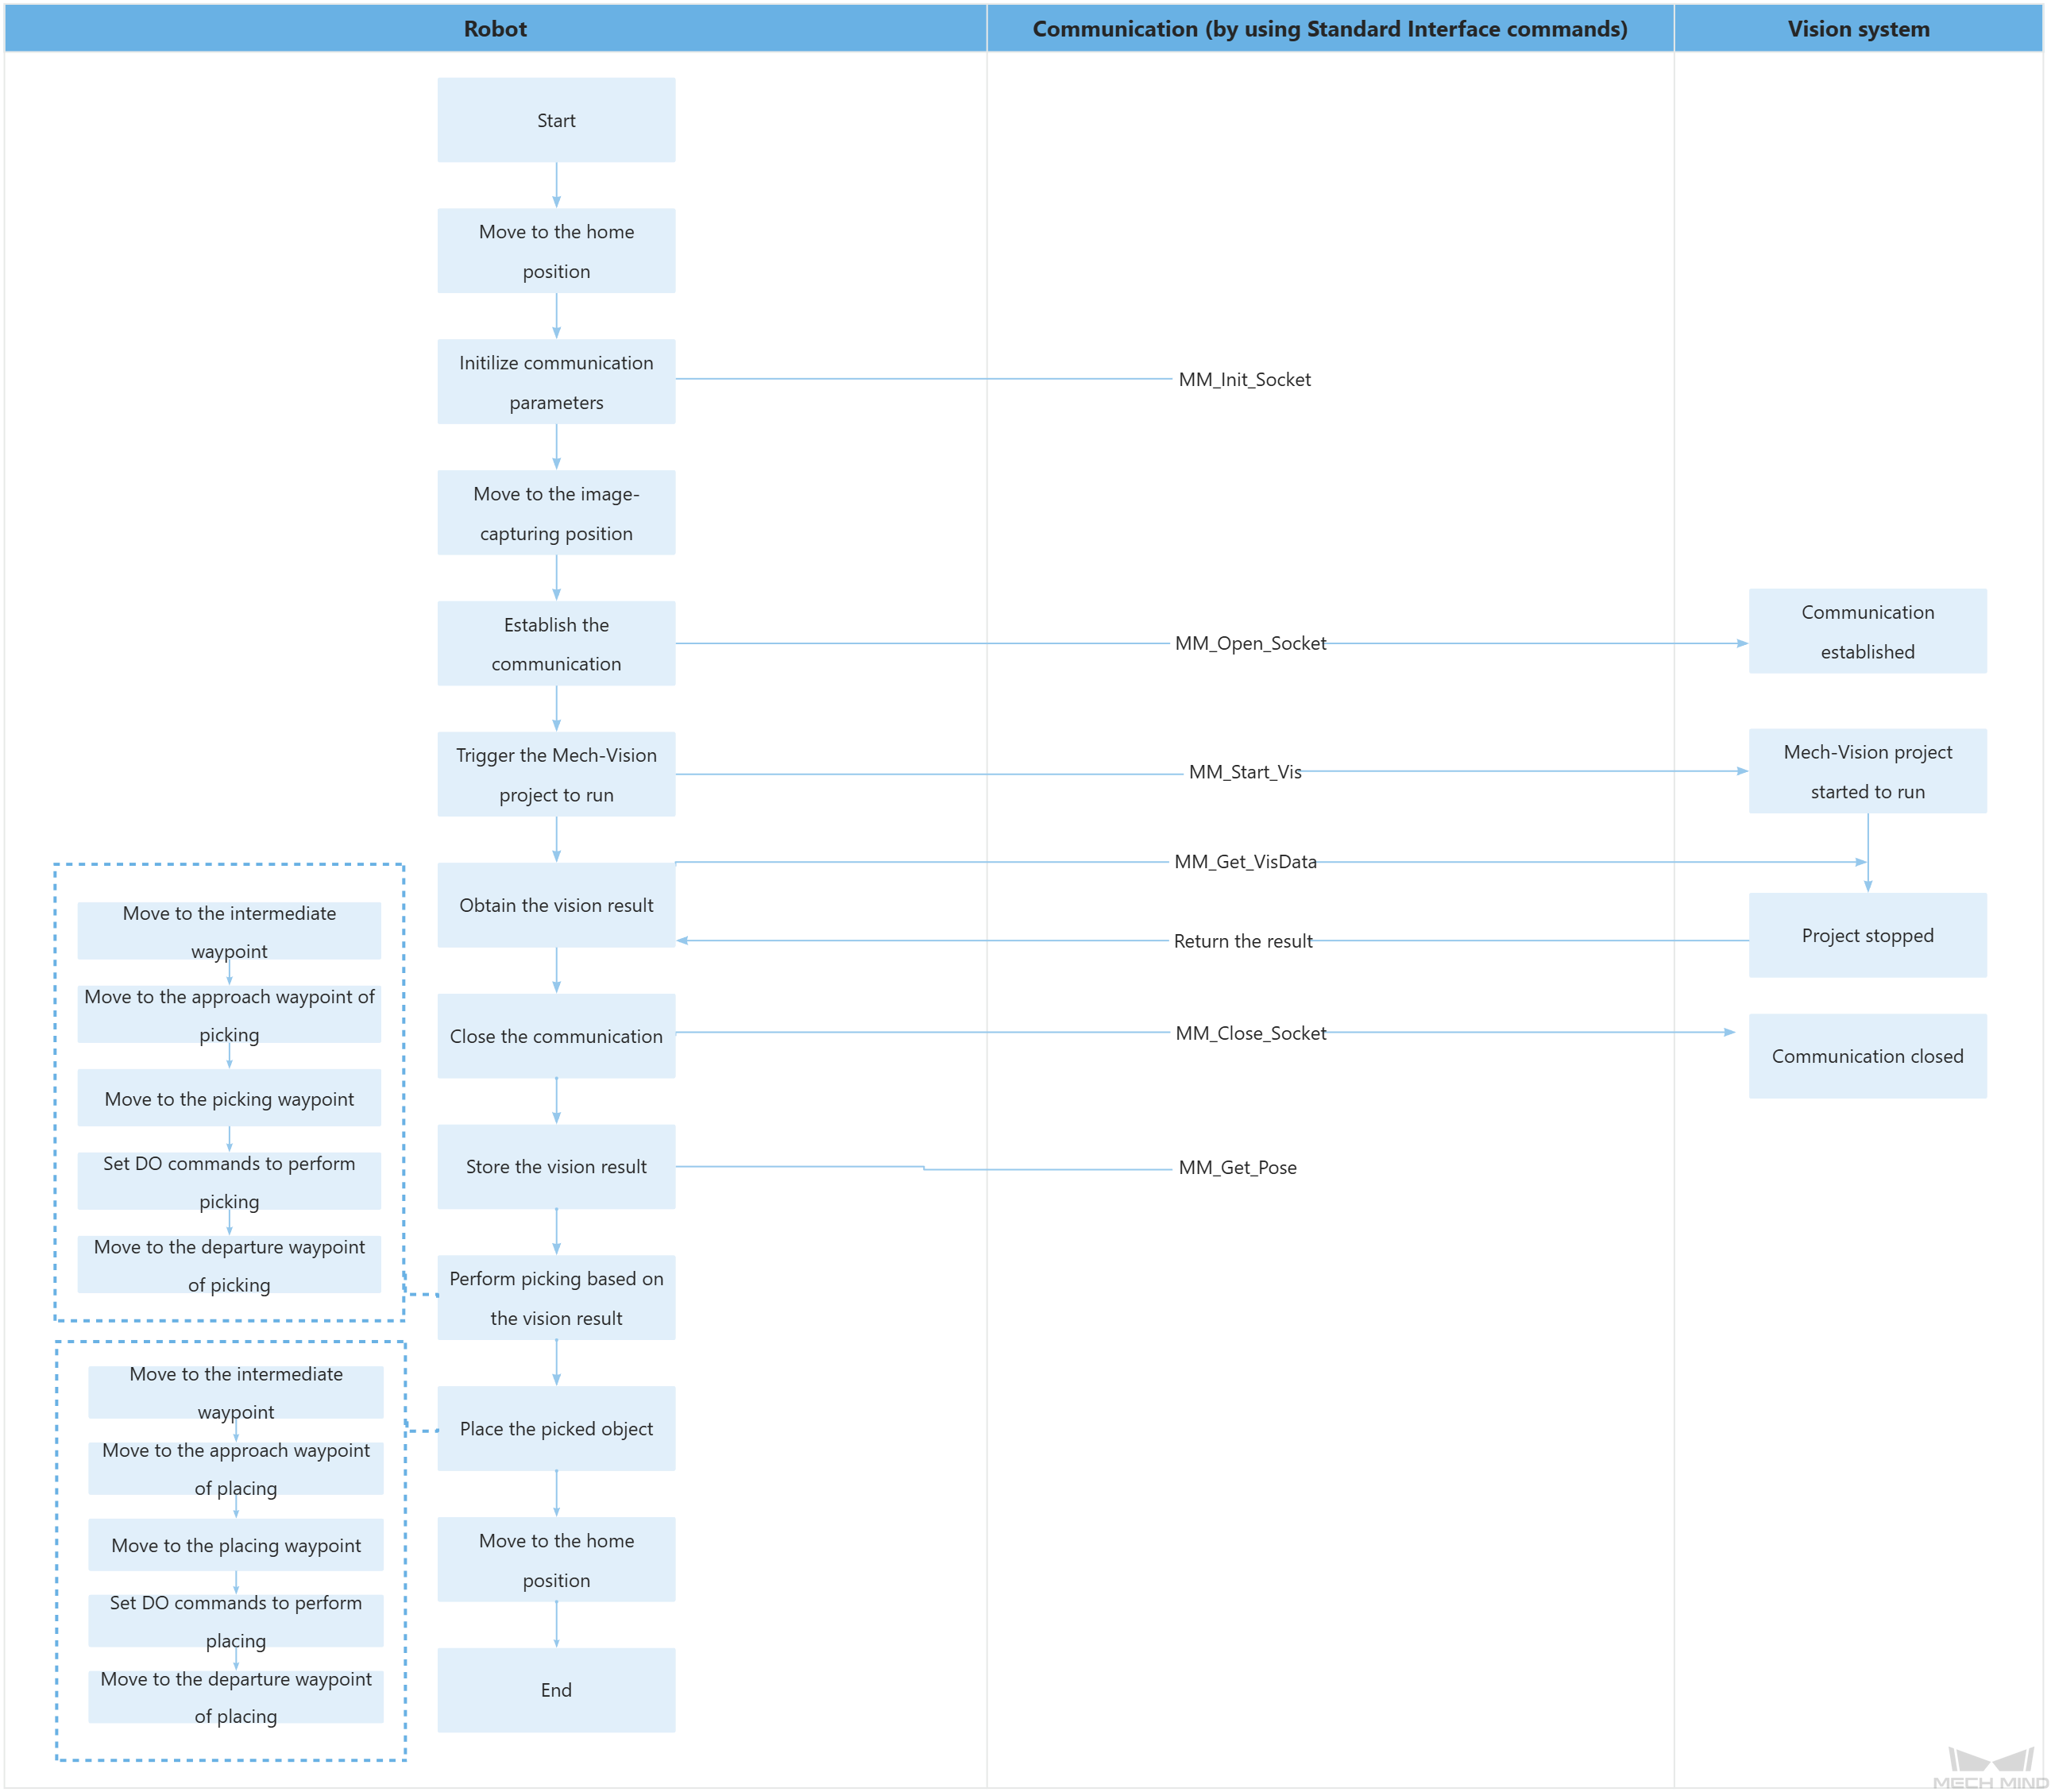Viewport: 2051px width, 1792px height.
Task: Select the Communication established box
Action: click(1867, 631)
